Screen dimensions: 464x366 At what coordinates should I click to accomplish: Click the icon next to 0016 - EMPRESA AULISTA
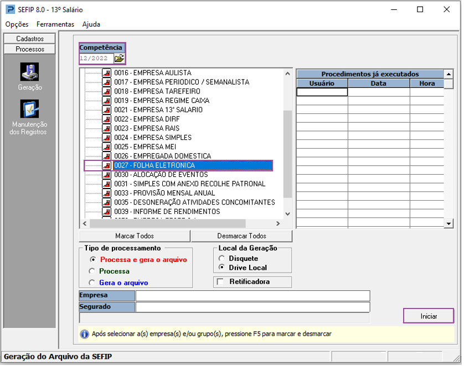[107, 73]
